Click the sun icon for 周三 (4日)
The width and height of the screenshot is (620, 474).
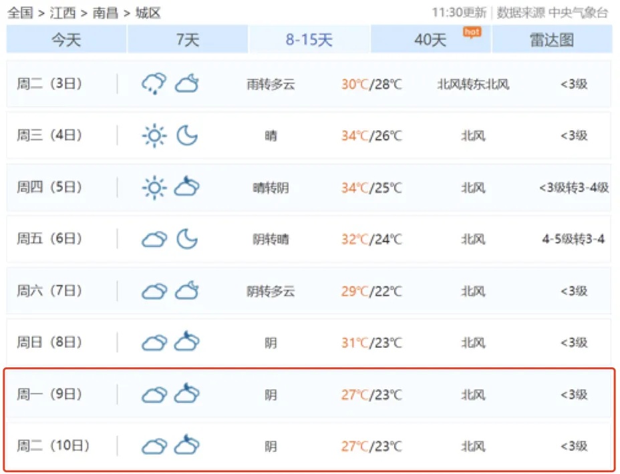click(x=154, y=136)
